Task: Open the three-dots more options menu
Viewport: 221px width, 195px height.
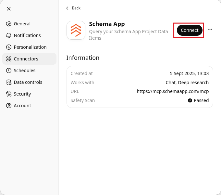Action: (210, 29)
